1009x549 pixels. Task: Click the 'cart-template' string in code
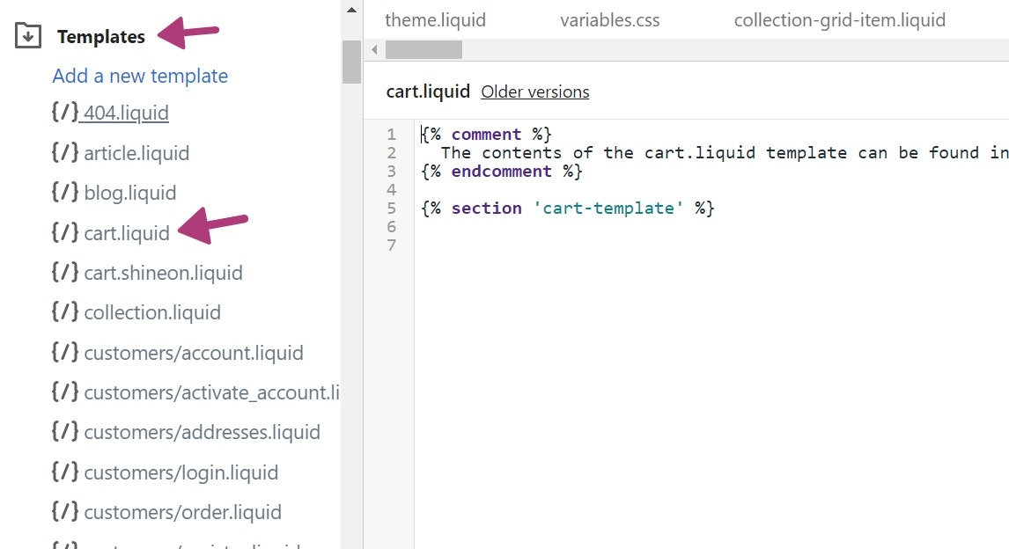(608, 209)
